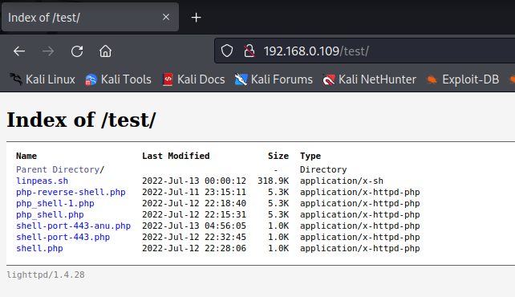Image resolution: width=515 pixels, height=297 pixels.
Task: Go back using the back arrow
Action: click(x=19, y=51)
